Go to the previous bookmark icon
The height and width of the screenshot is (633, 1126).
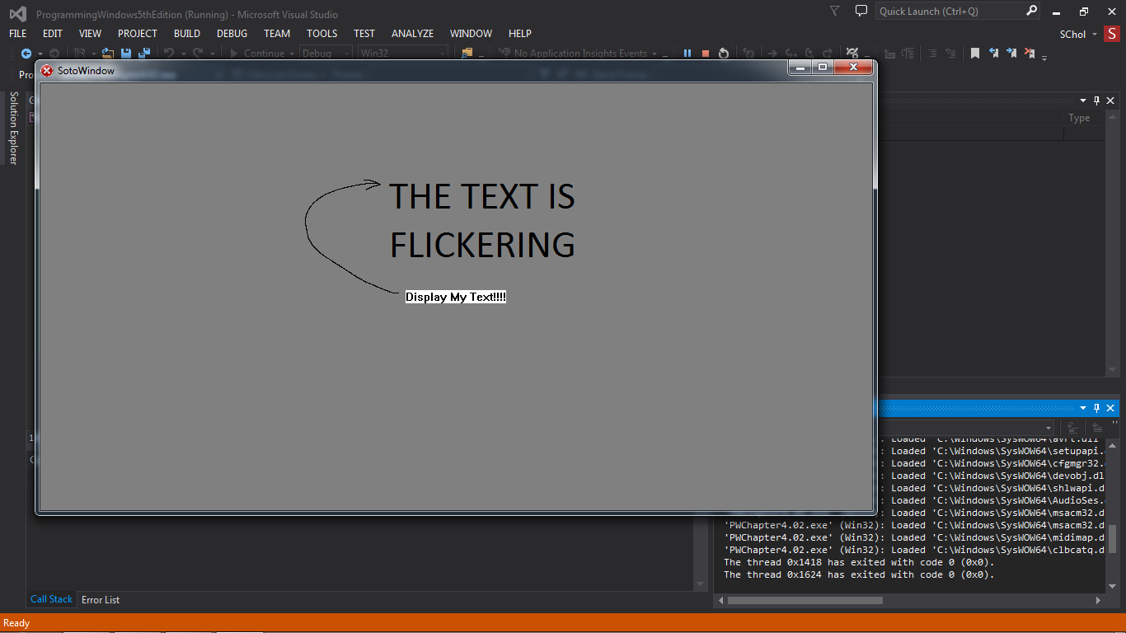[x=994, y=53]
